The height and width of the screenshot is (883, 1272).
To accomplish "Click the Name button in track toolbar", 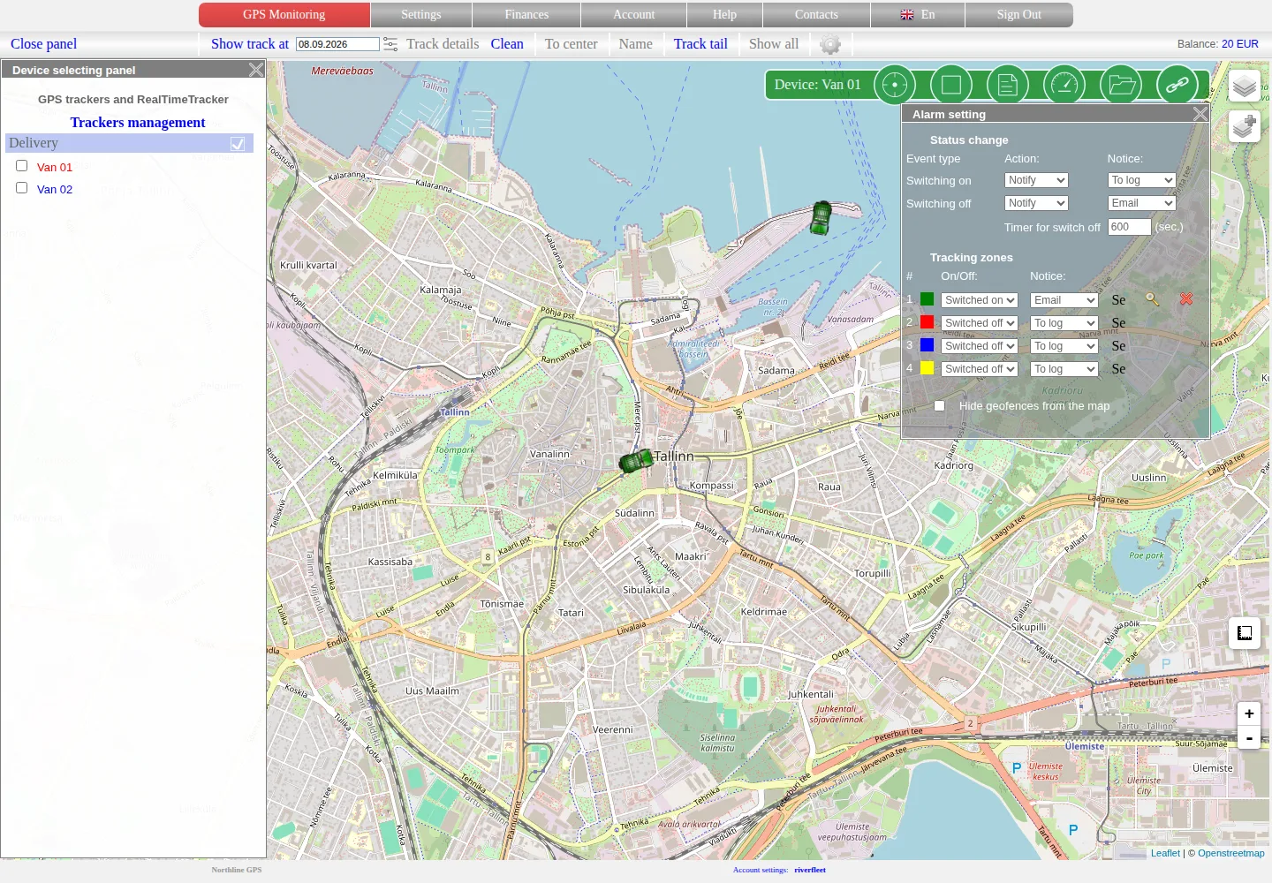I will tap(636, 44).
